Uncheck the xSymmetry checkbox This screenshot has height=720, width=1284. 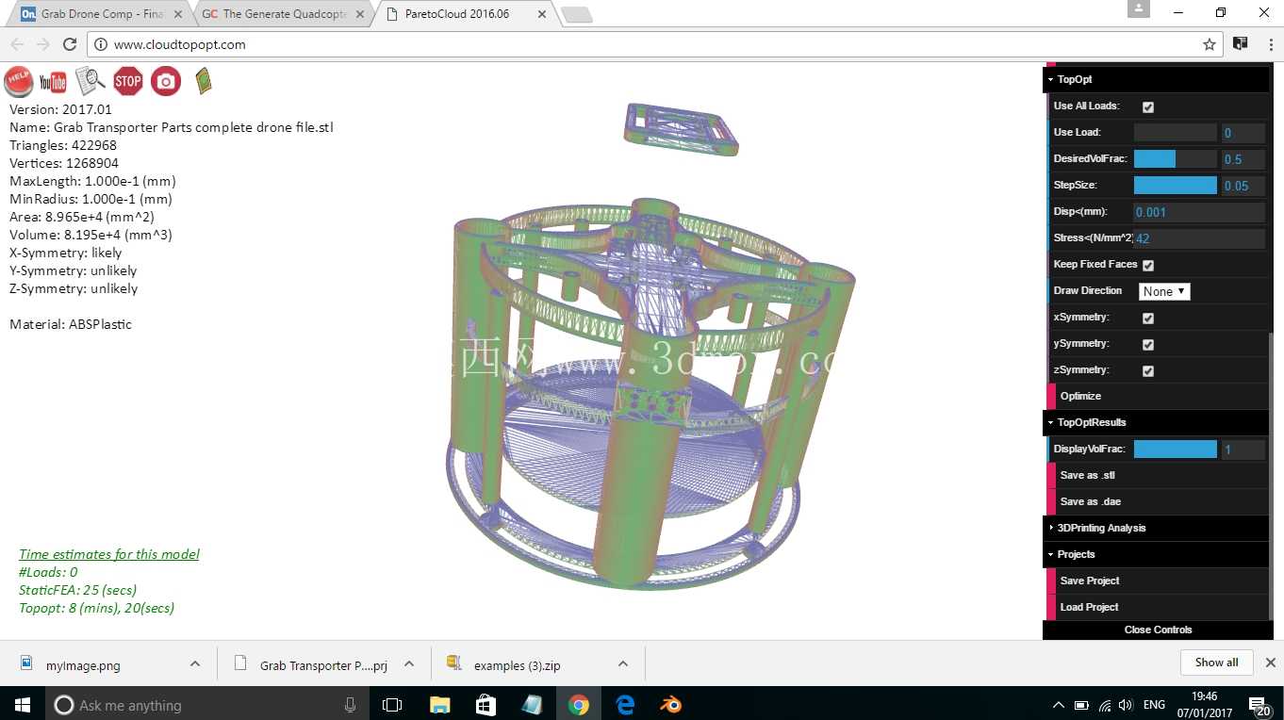1147,318
